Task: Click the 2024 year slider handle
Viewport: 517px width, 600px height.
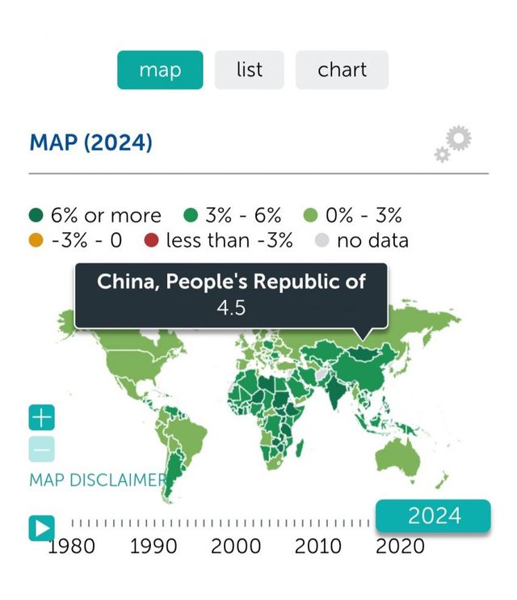Action: [433, 515]
